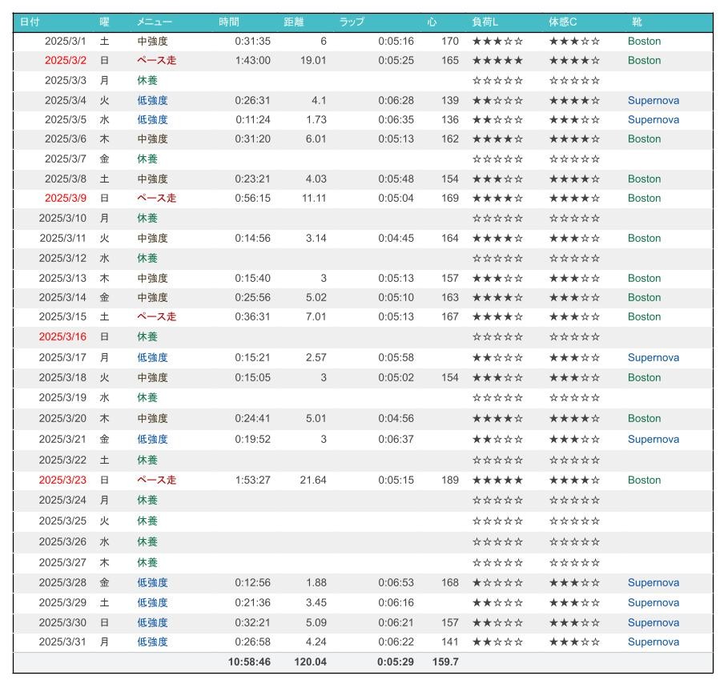724x684 pixels.
Task: Select distance 11.11
Action: (x=314, y=198)
